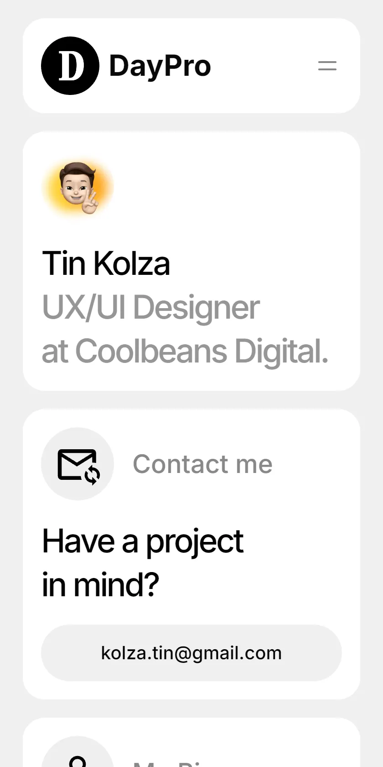Image resolution: width=383 pixels, height=767 pixels.
Task: Click the 'Have a project' heading line
Action: (x=143, y=542)
